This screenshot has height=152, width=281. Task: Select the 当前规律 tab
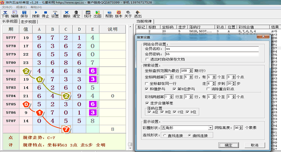pos(144,22)
